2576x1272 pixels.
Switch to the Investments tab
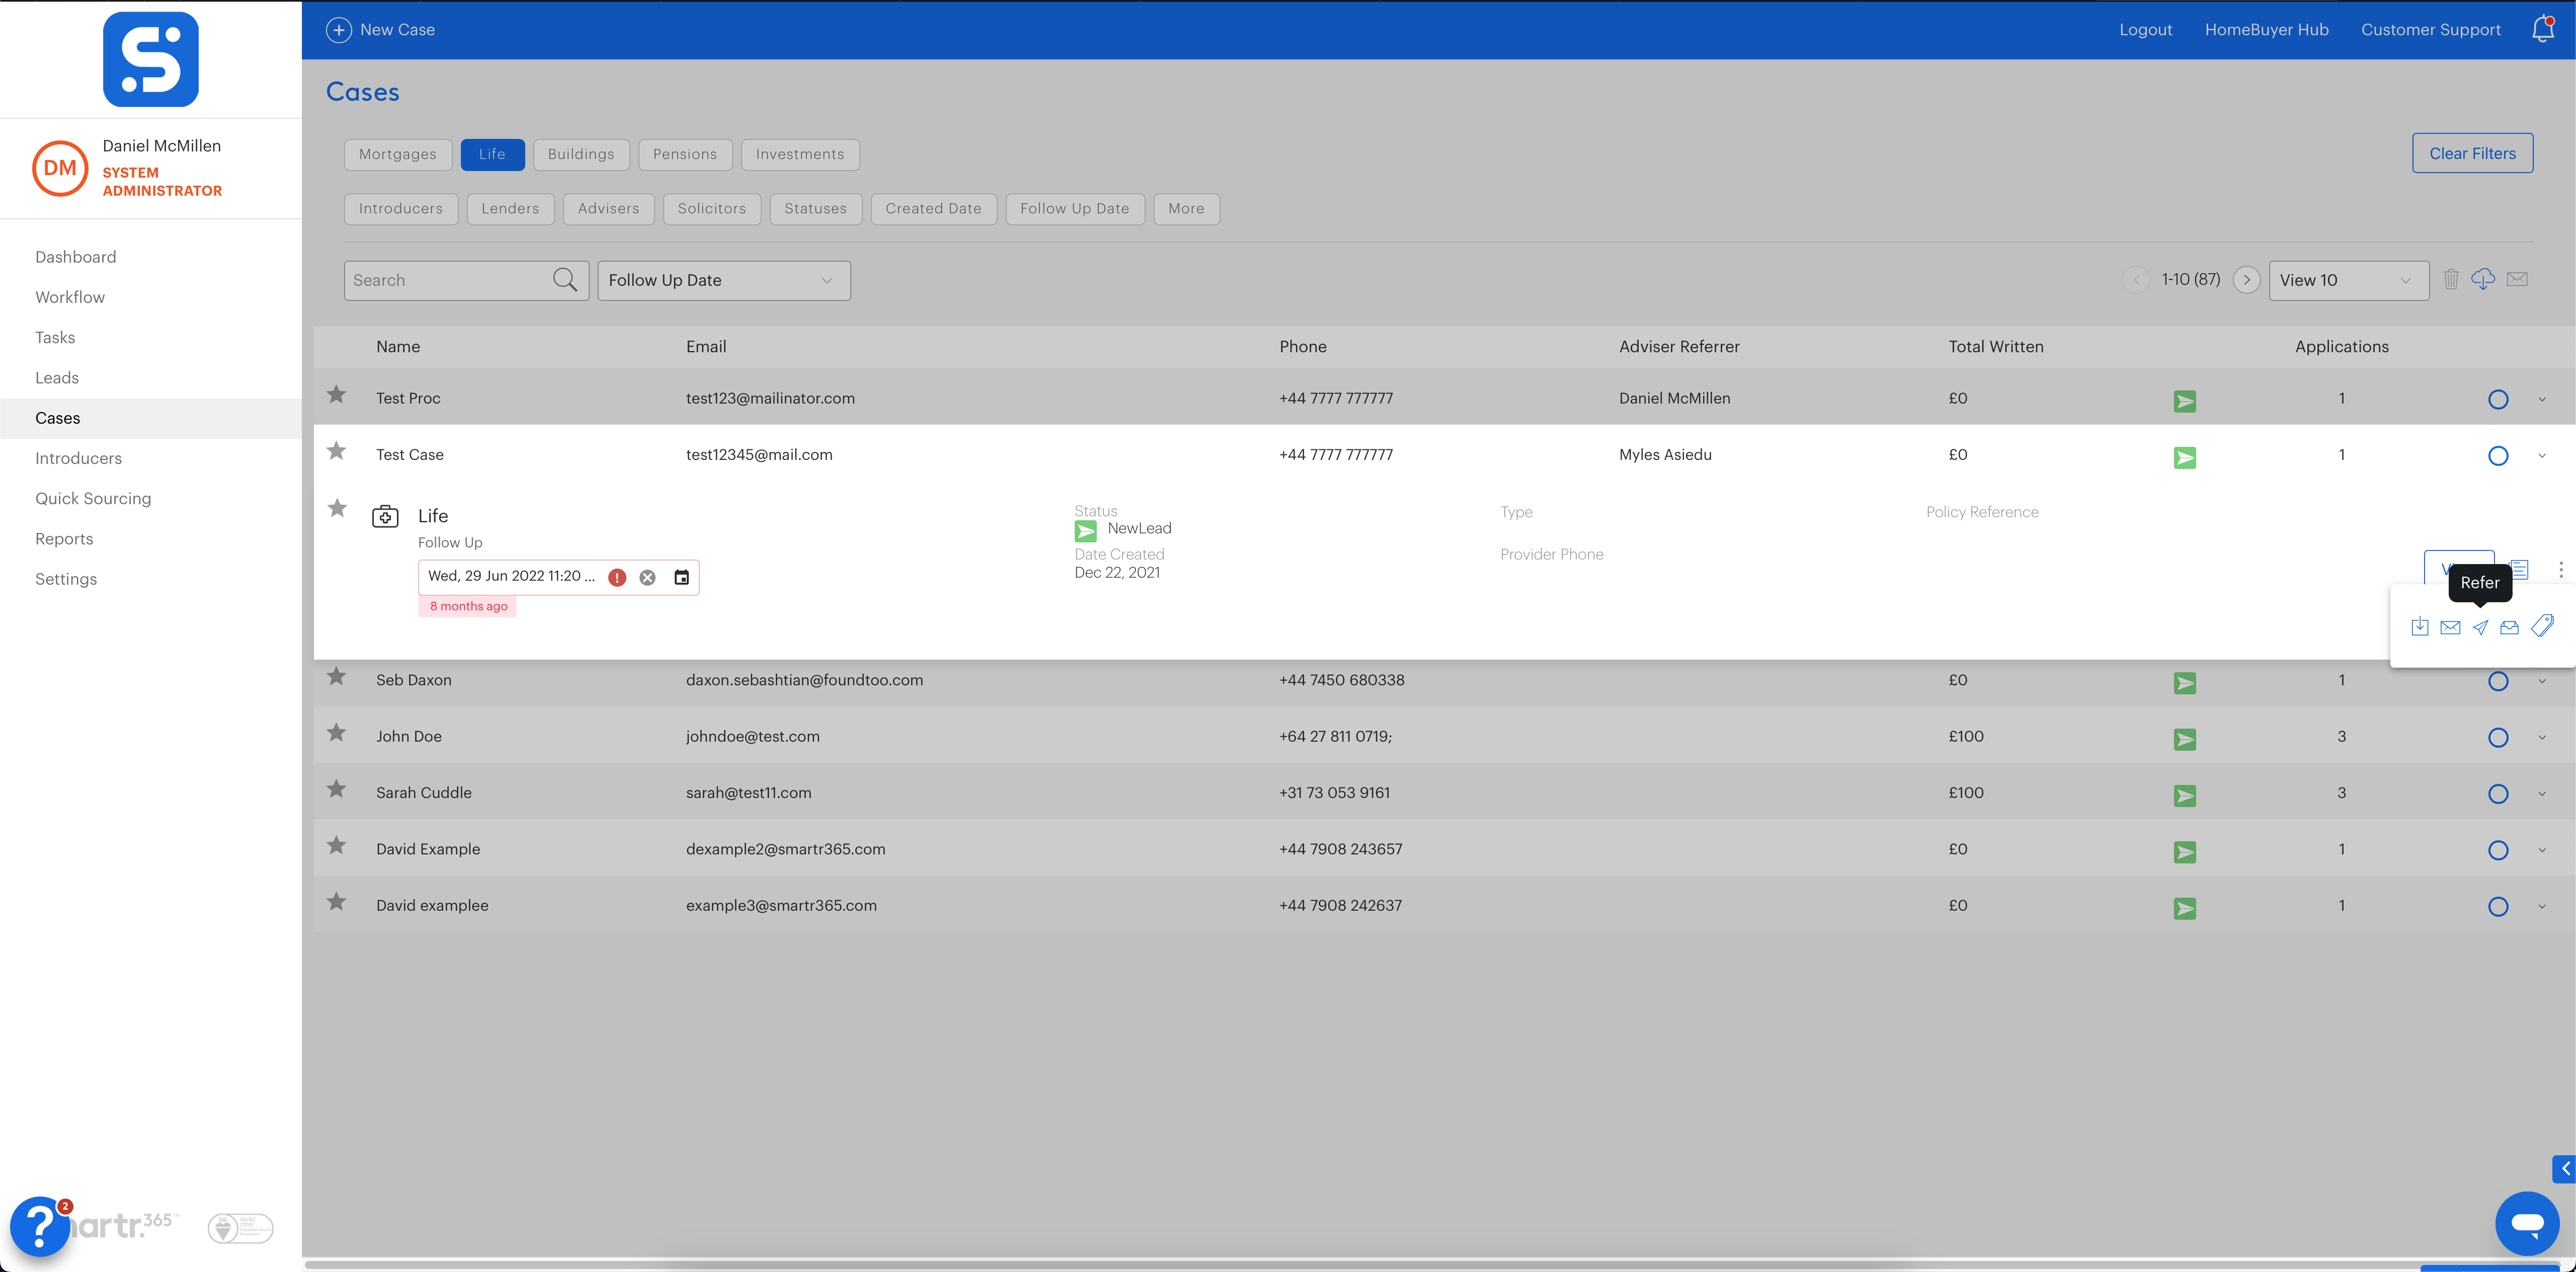pyautogui.click(x=800, y=154)
